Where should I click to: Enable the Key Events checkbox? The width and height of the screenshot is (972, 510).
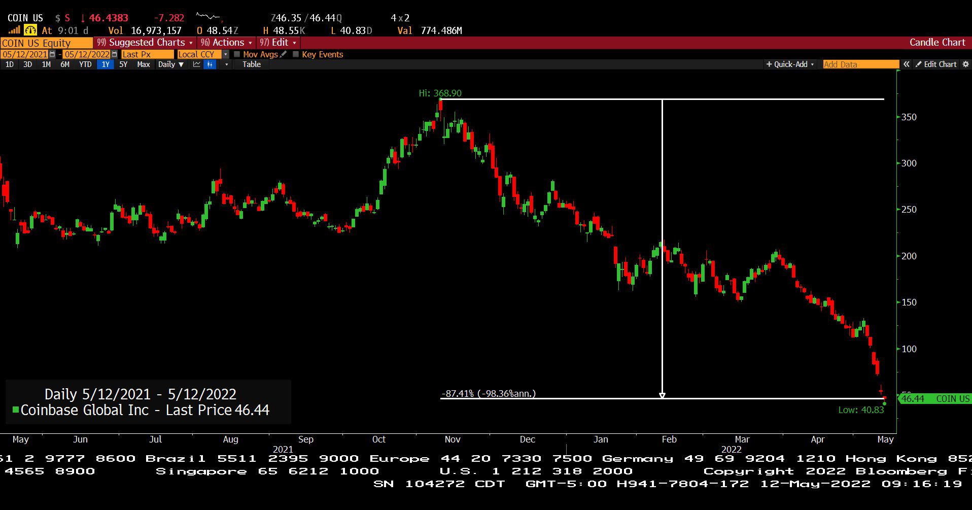click(x=296, y=54)
